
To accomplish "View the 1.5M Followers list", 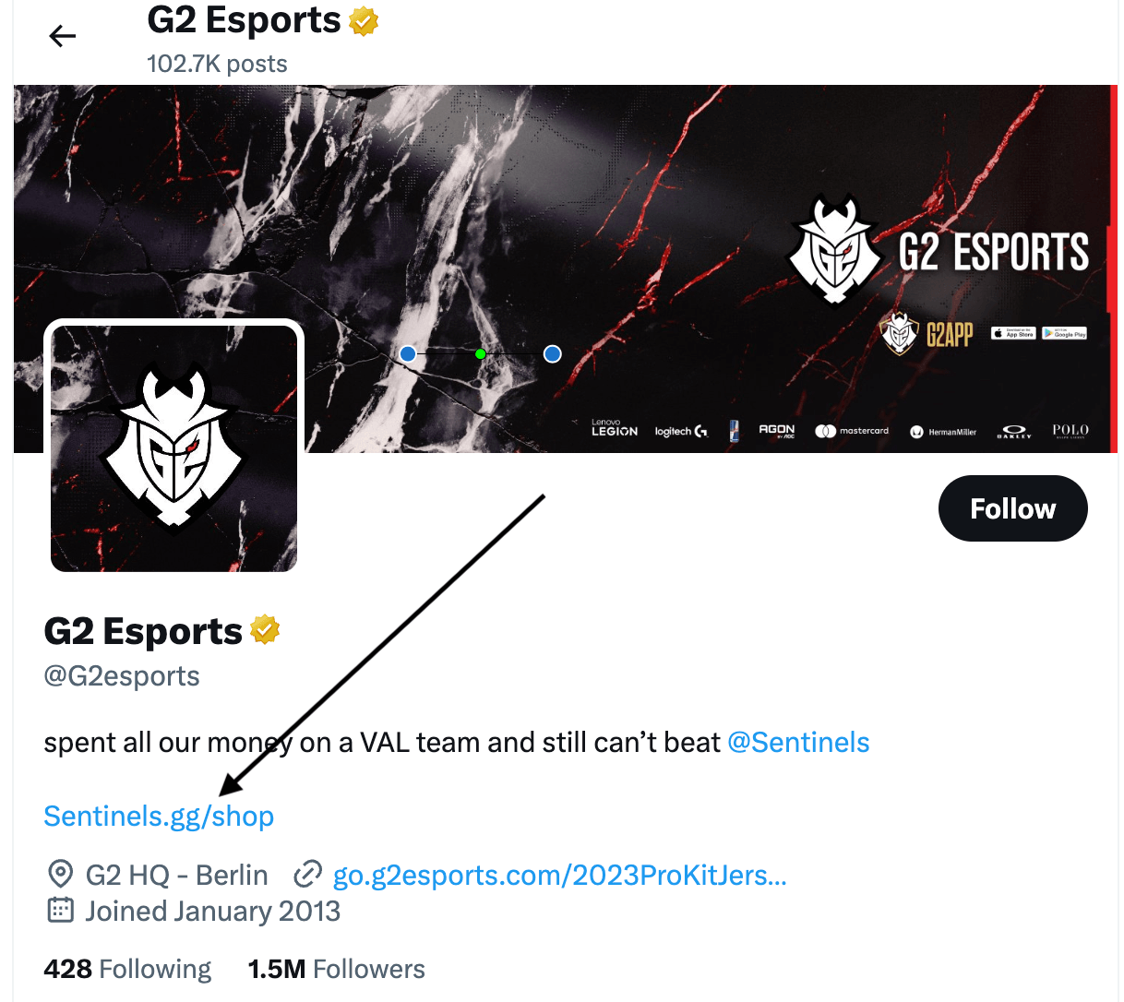I will [x=336, y=969].
